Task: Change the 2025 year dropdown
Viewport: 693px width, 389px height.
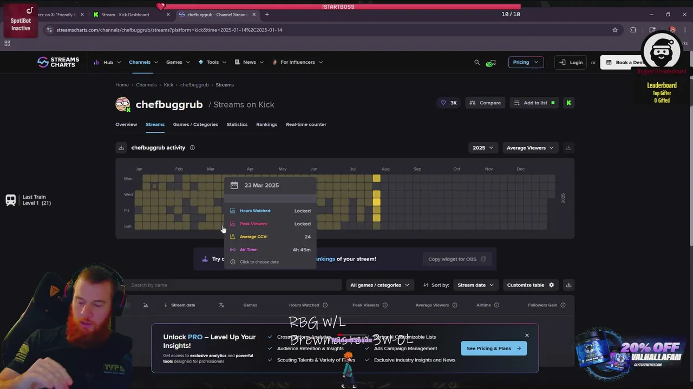Action: 483,147
